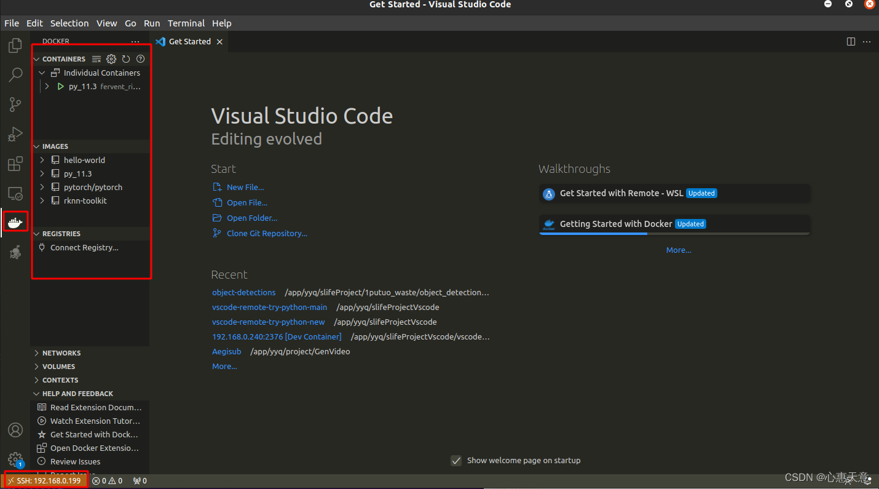Open the Run menu

click(x=152, y=23)
